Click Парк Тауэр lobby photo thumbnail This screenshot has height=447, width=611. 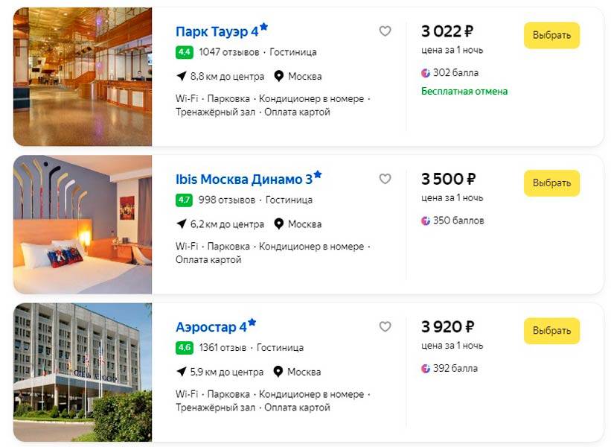[83, 77]
